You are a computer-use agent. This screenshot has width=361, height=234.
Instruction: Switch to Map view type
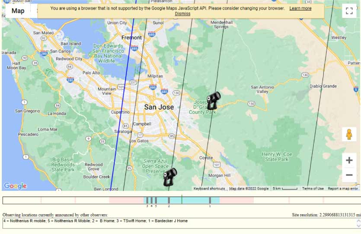[18, 11]
